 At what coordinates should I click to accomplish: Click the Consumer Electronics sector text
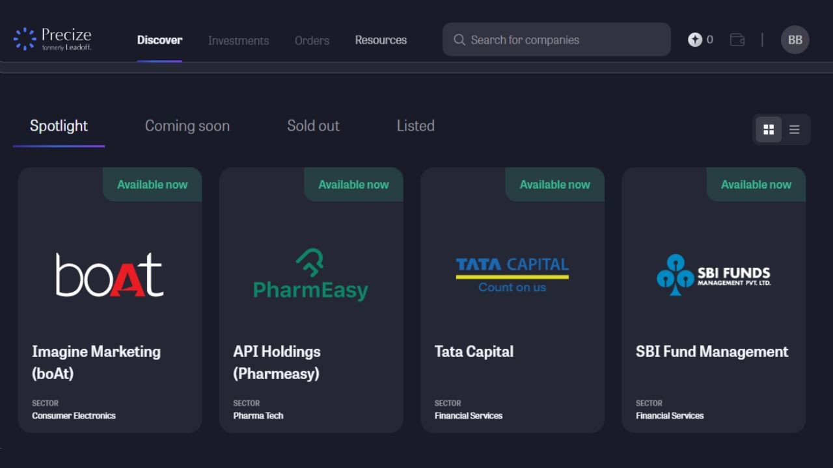pyautogui.click(x=74, y=416)
